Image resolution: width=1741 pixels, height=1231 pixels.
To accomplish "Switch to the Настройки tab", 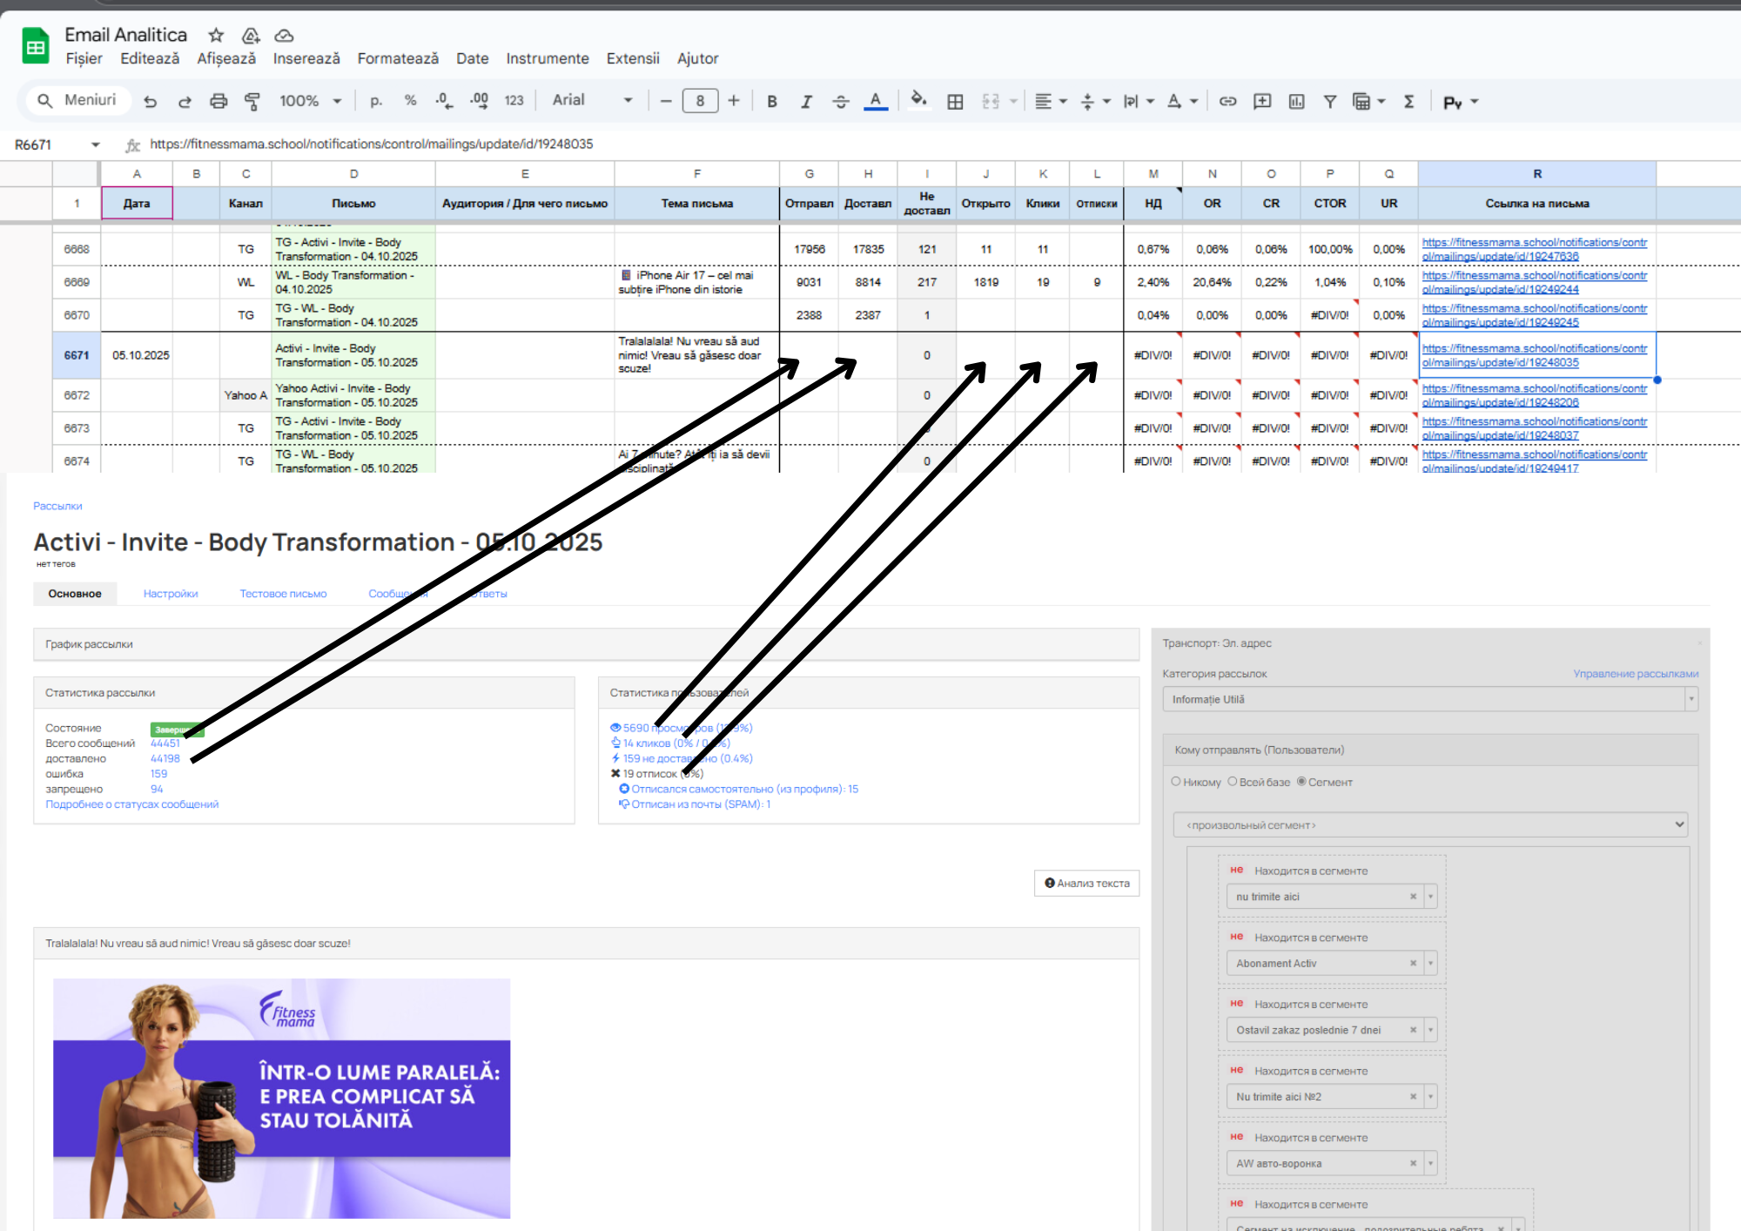I will (x=171, y=594).
